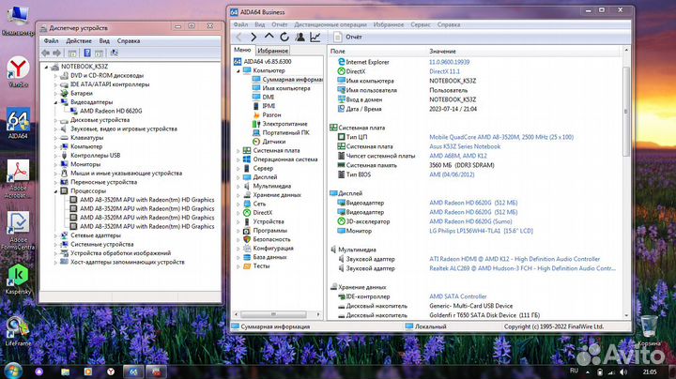Open DirectX 11.1 value link
The image size is (676, 379).
point(444,71)
